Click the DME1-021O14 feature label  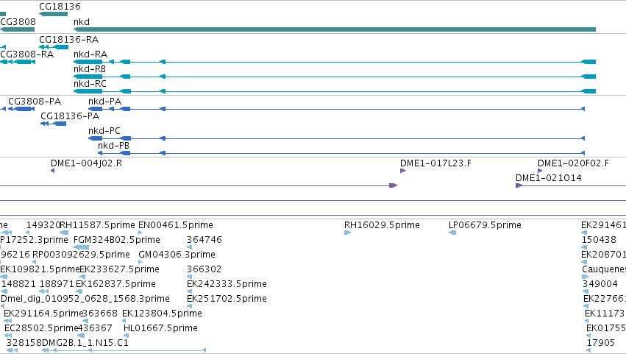[x=549, y=178]
